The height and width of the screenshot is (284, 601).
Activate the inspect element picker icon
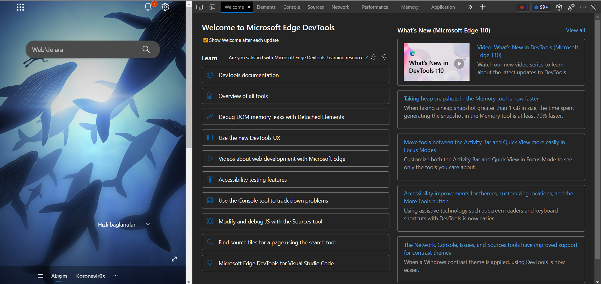199,7
